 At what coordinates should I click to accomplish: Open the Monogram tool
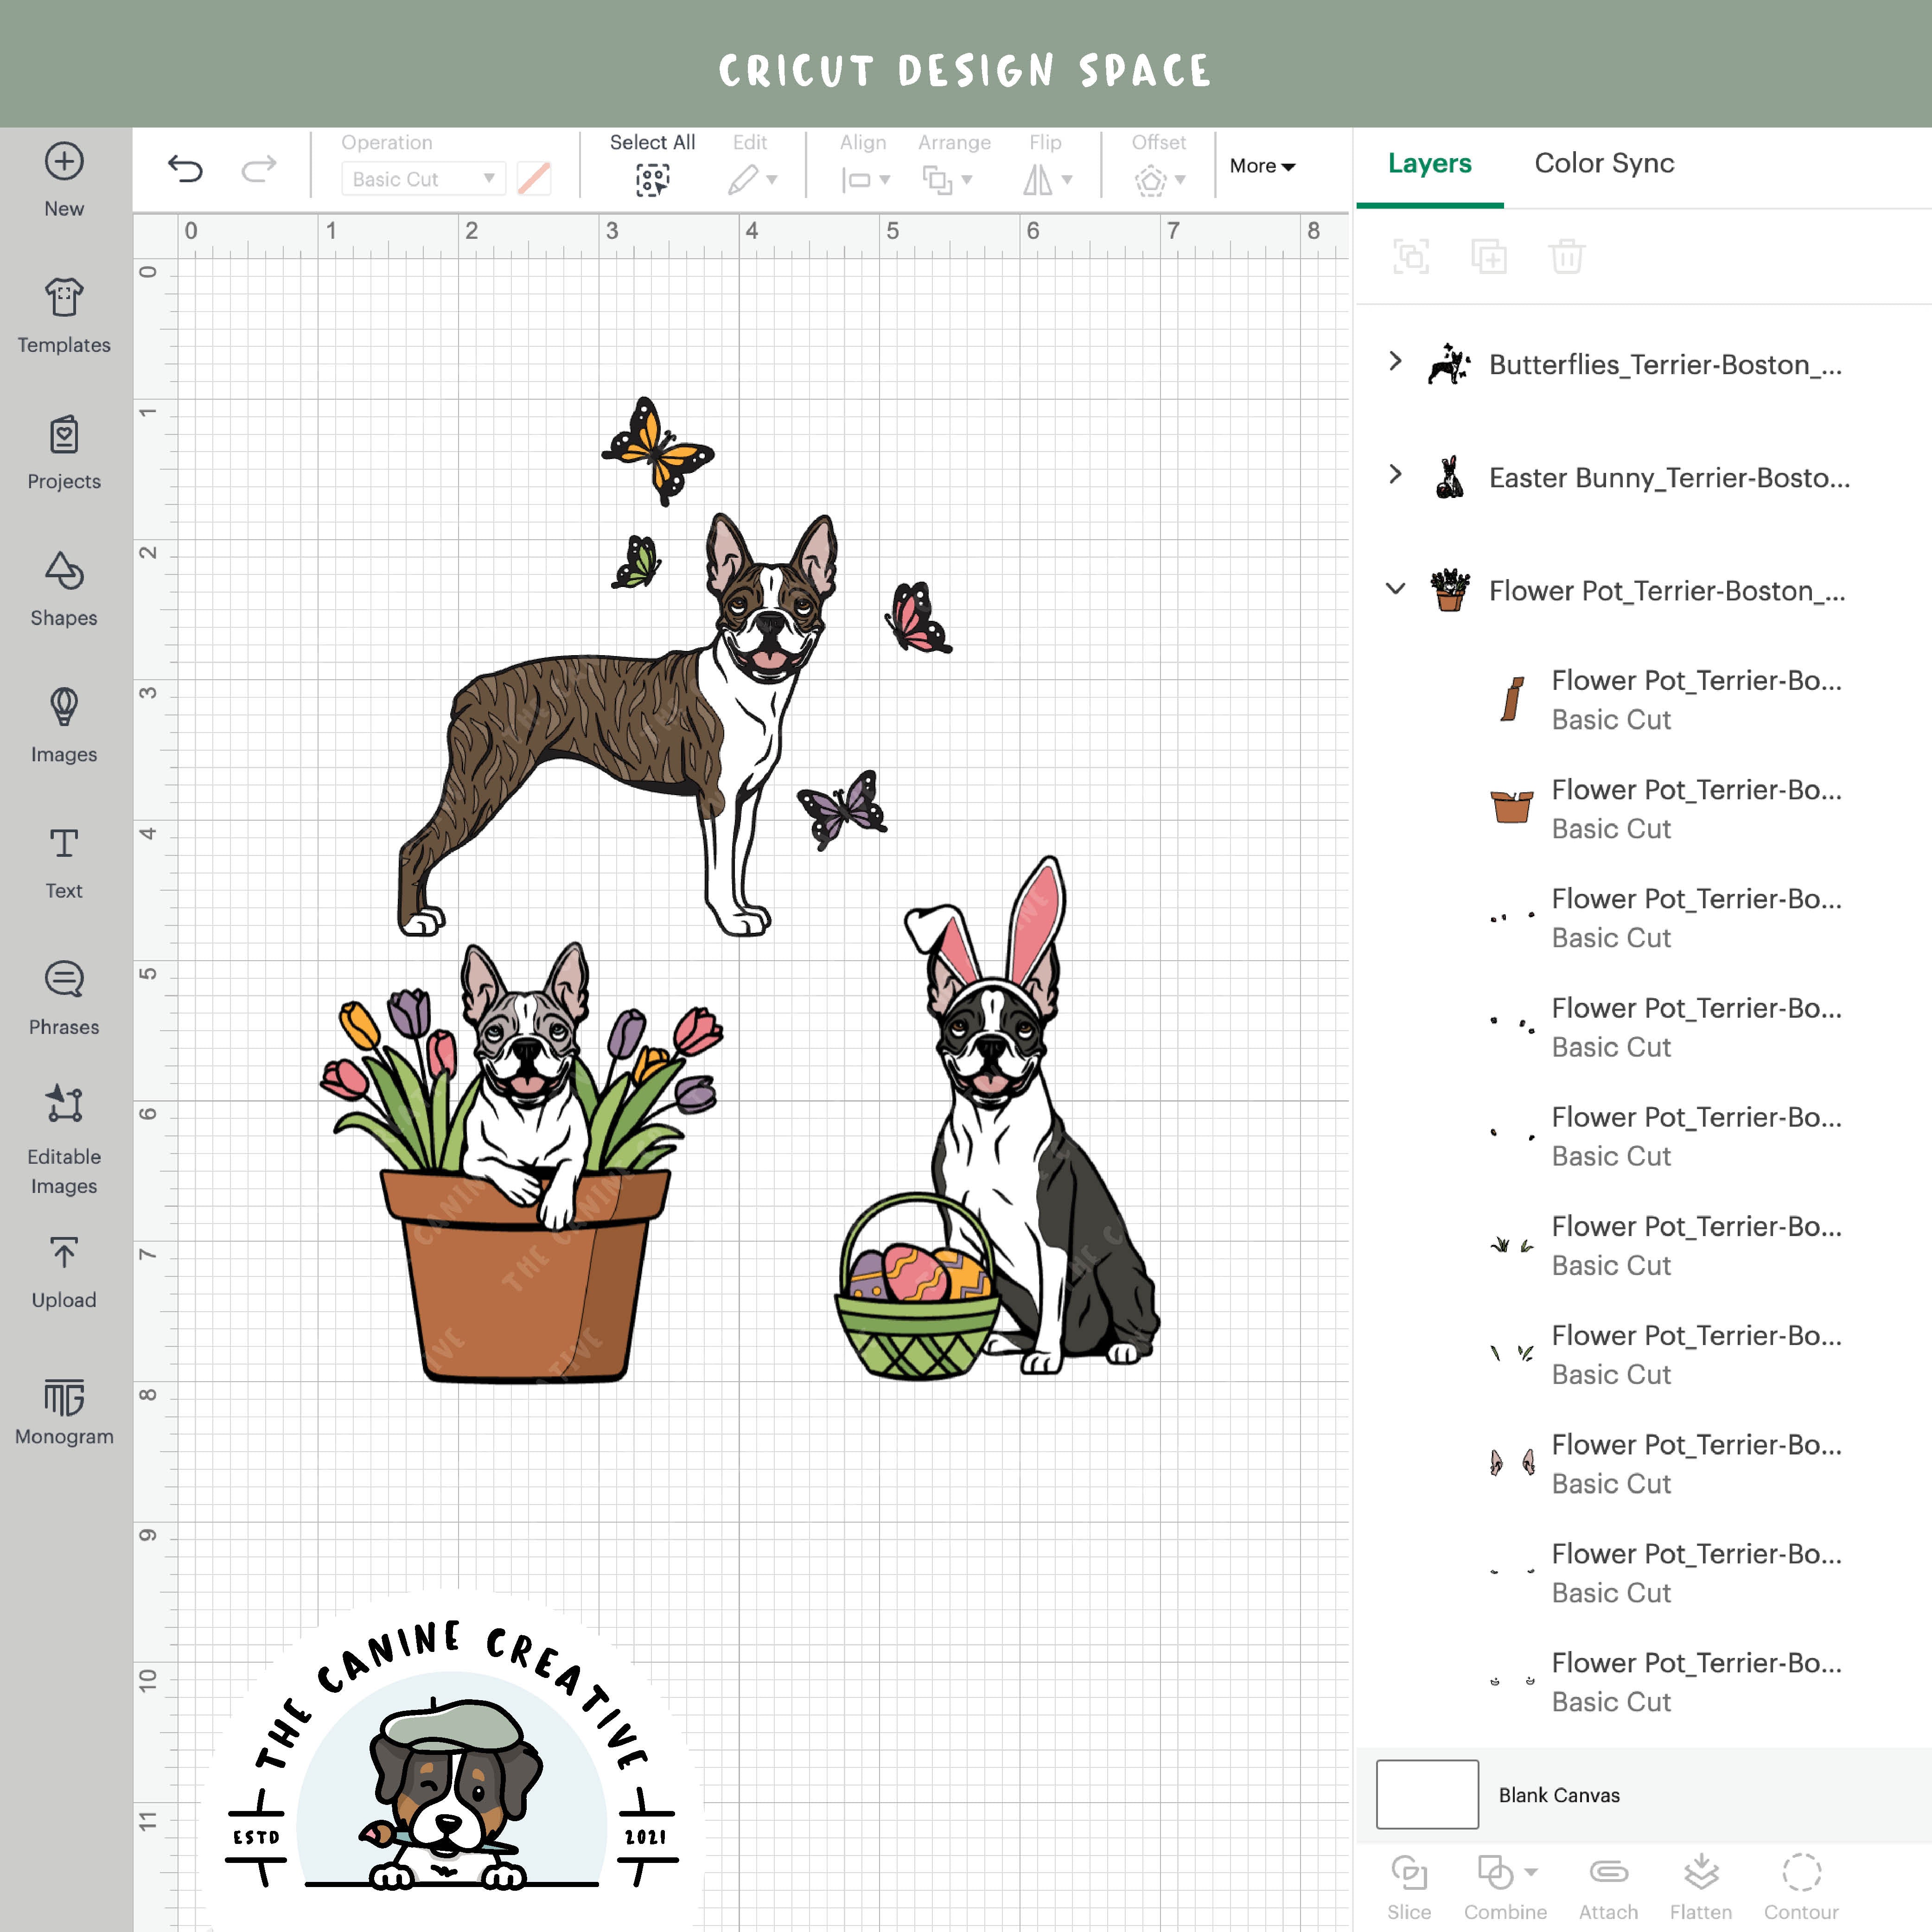[x=63, y=1405]
